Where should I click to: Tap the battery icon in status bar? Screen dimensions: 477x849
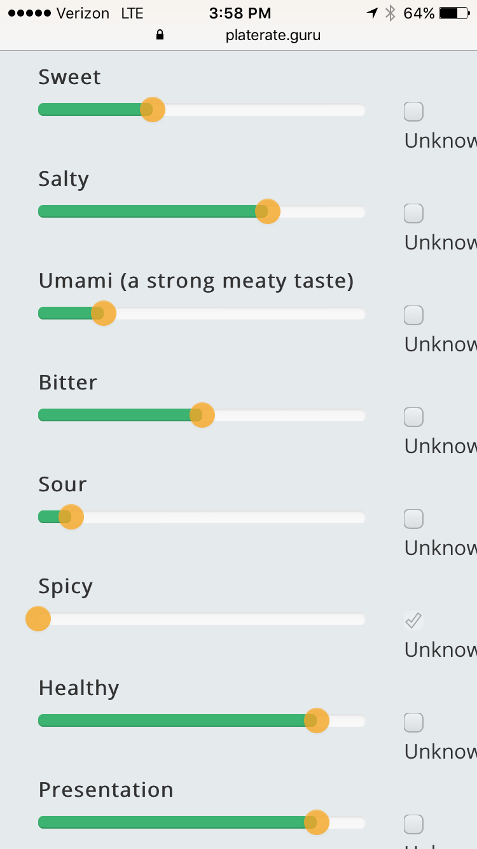[455, 13]
